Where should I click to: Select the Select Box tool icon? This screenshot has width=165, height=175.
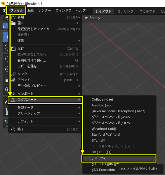(6, 37)
